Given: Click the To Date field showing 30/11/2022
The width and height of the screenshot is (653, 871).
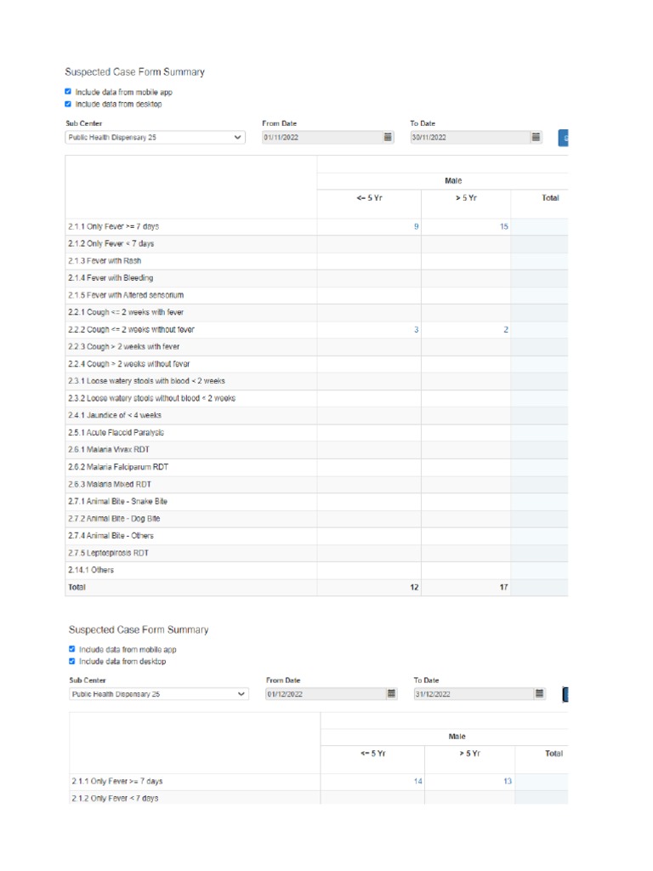Looking at the screenshot, I should [469, 137].
